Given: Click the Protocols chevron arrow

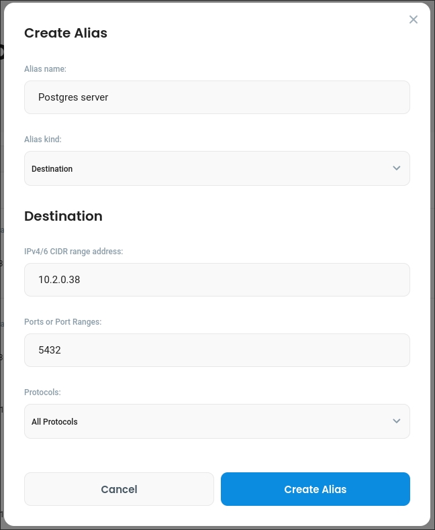Looking at the screenshot, I should [396, 421].
